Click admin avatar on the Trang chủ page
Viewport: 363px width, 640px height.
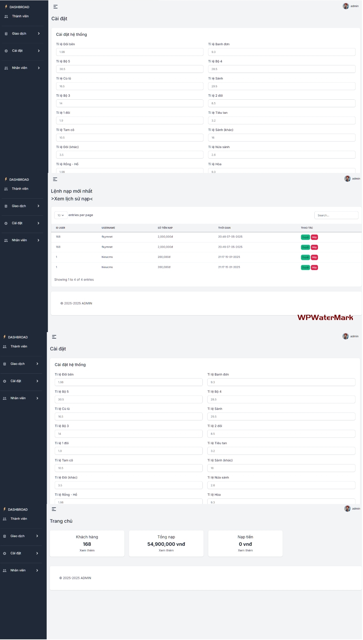(x=347, y=508)
